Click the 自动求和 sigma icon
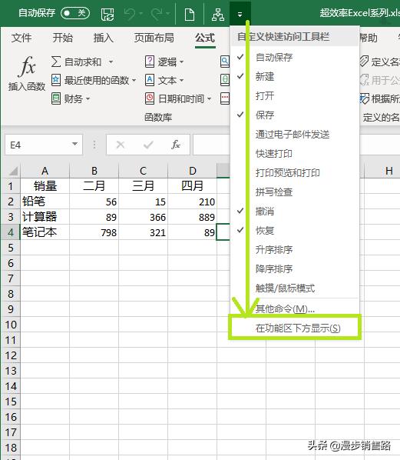Image resolution: width=400 pixels, height=460 pixels. [x=56, y=62]
